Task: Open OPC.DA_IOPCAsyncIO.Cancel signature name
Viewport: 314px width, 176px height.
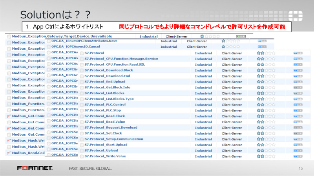Action: tap(76, 47)
